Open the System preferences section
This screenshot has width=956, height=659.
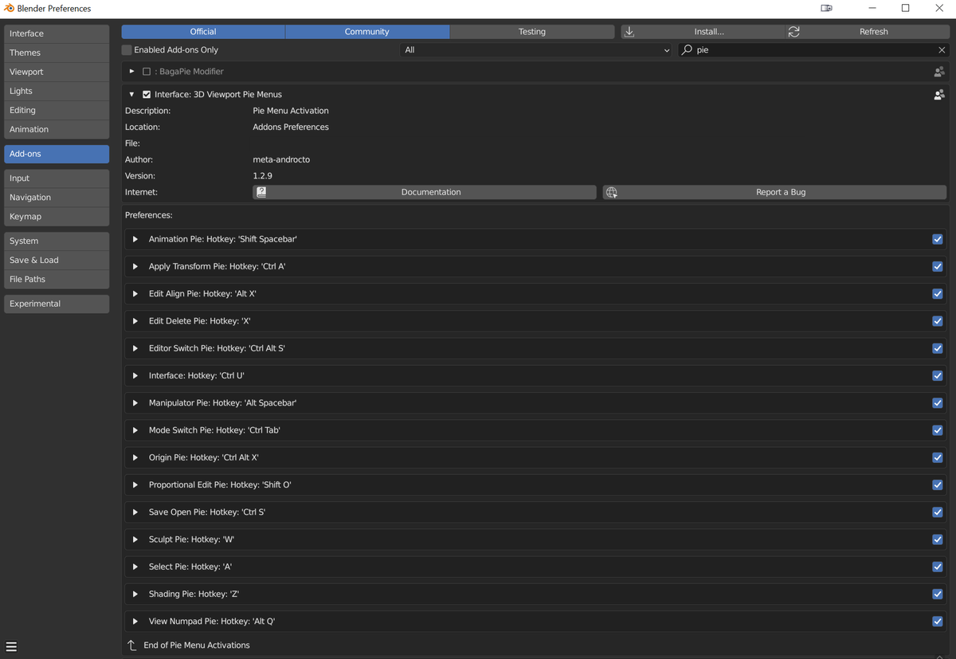[x=57, y=241]
